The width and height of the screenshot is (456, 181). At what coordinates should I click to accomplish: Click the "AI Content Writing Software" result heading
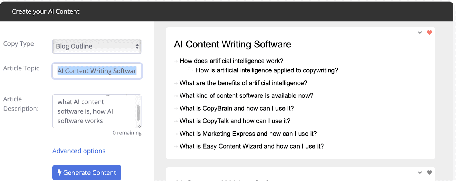232,44
